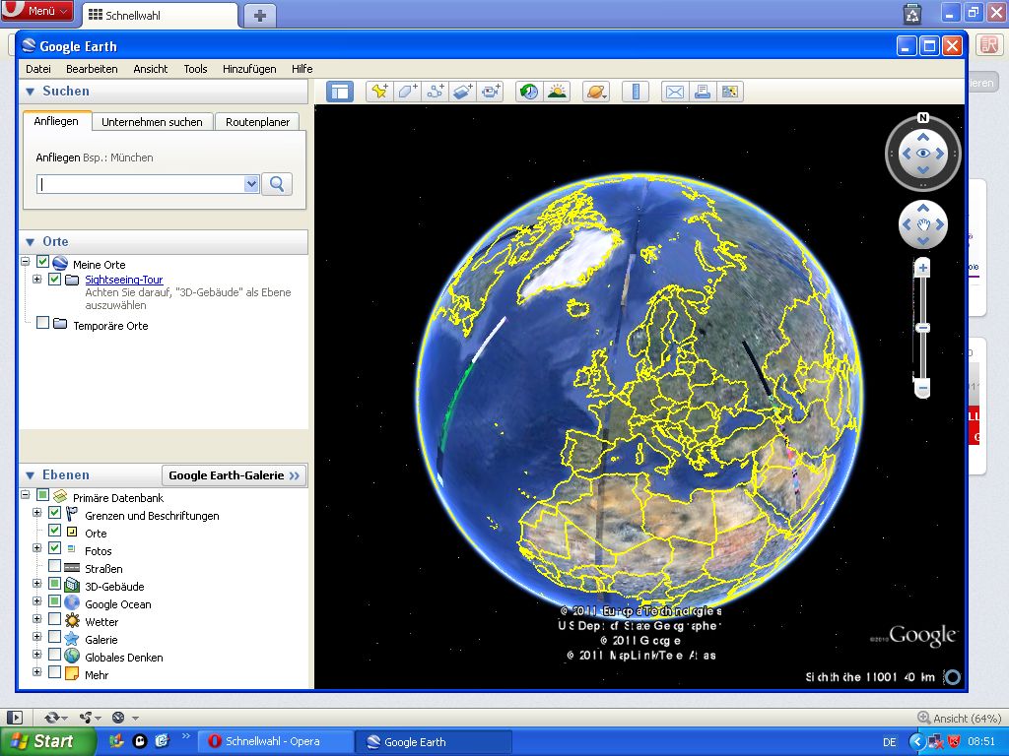Select the Globales Denken layer row
Viewport: 1009px width, 756px height.
coord(123,657)
